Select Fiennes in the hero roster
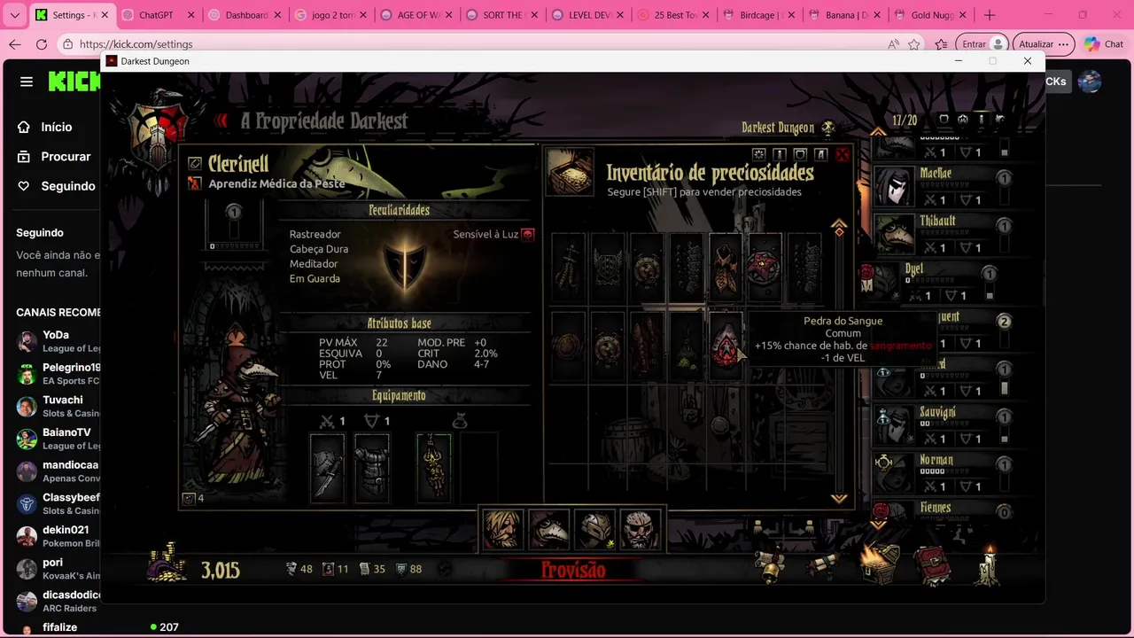 [x=942, y=511]
